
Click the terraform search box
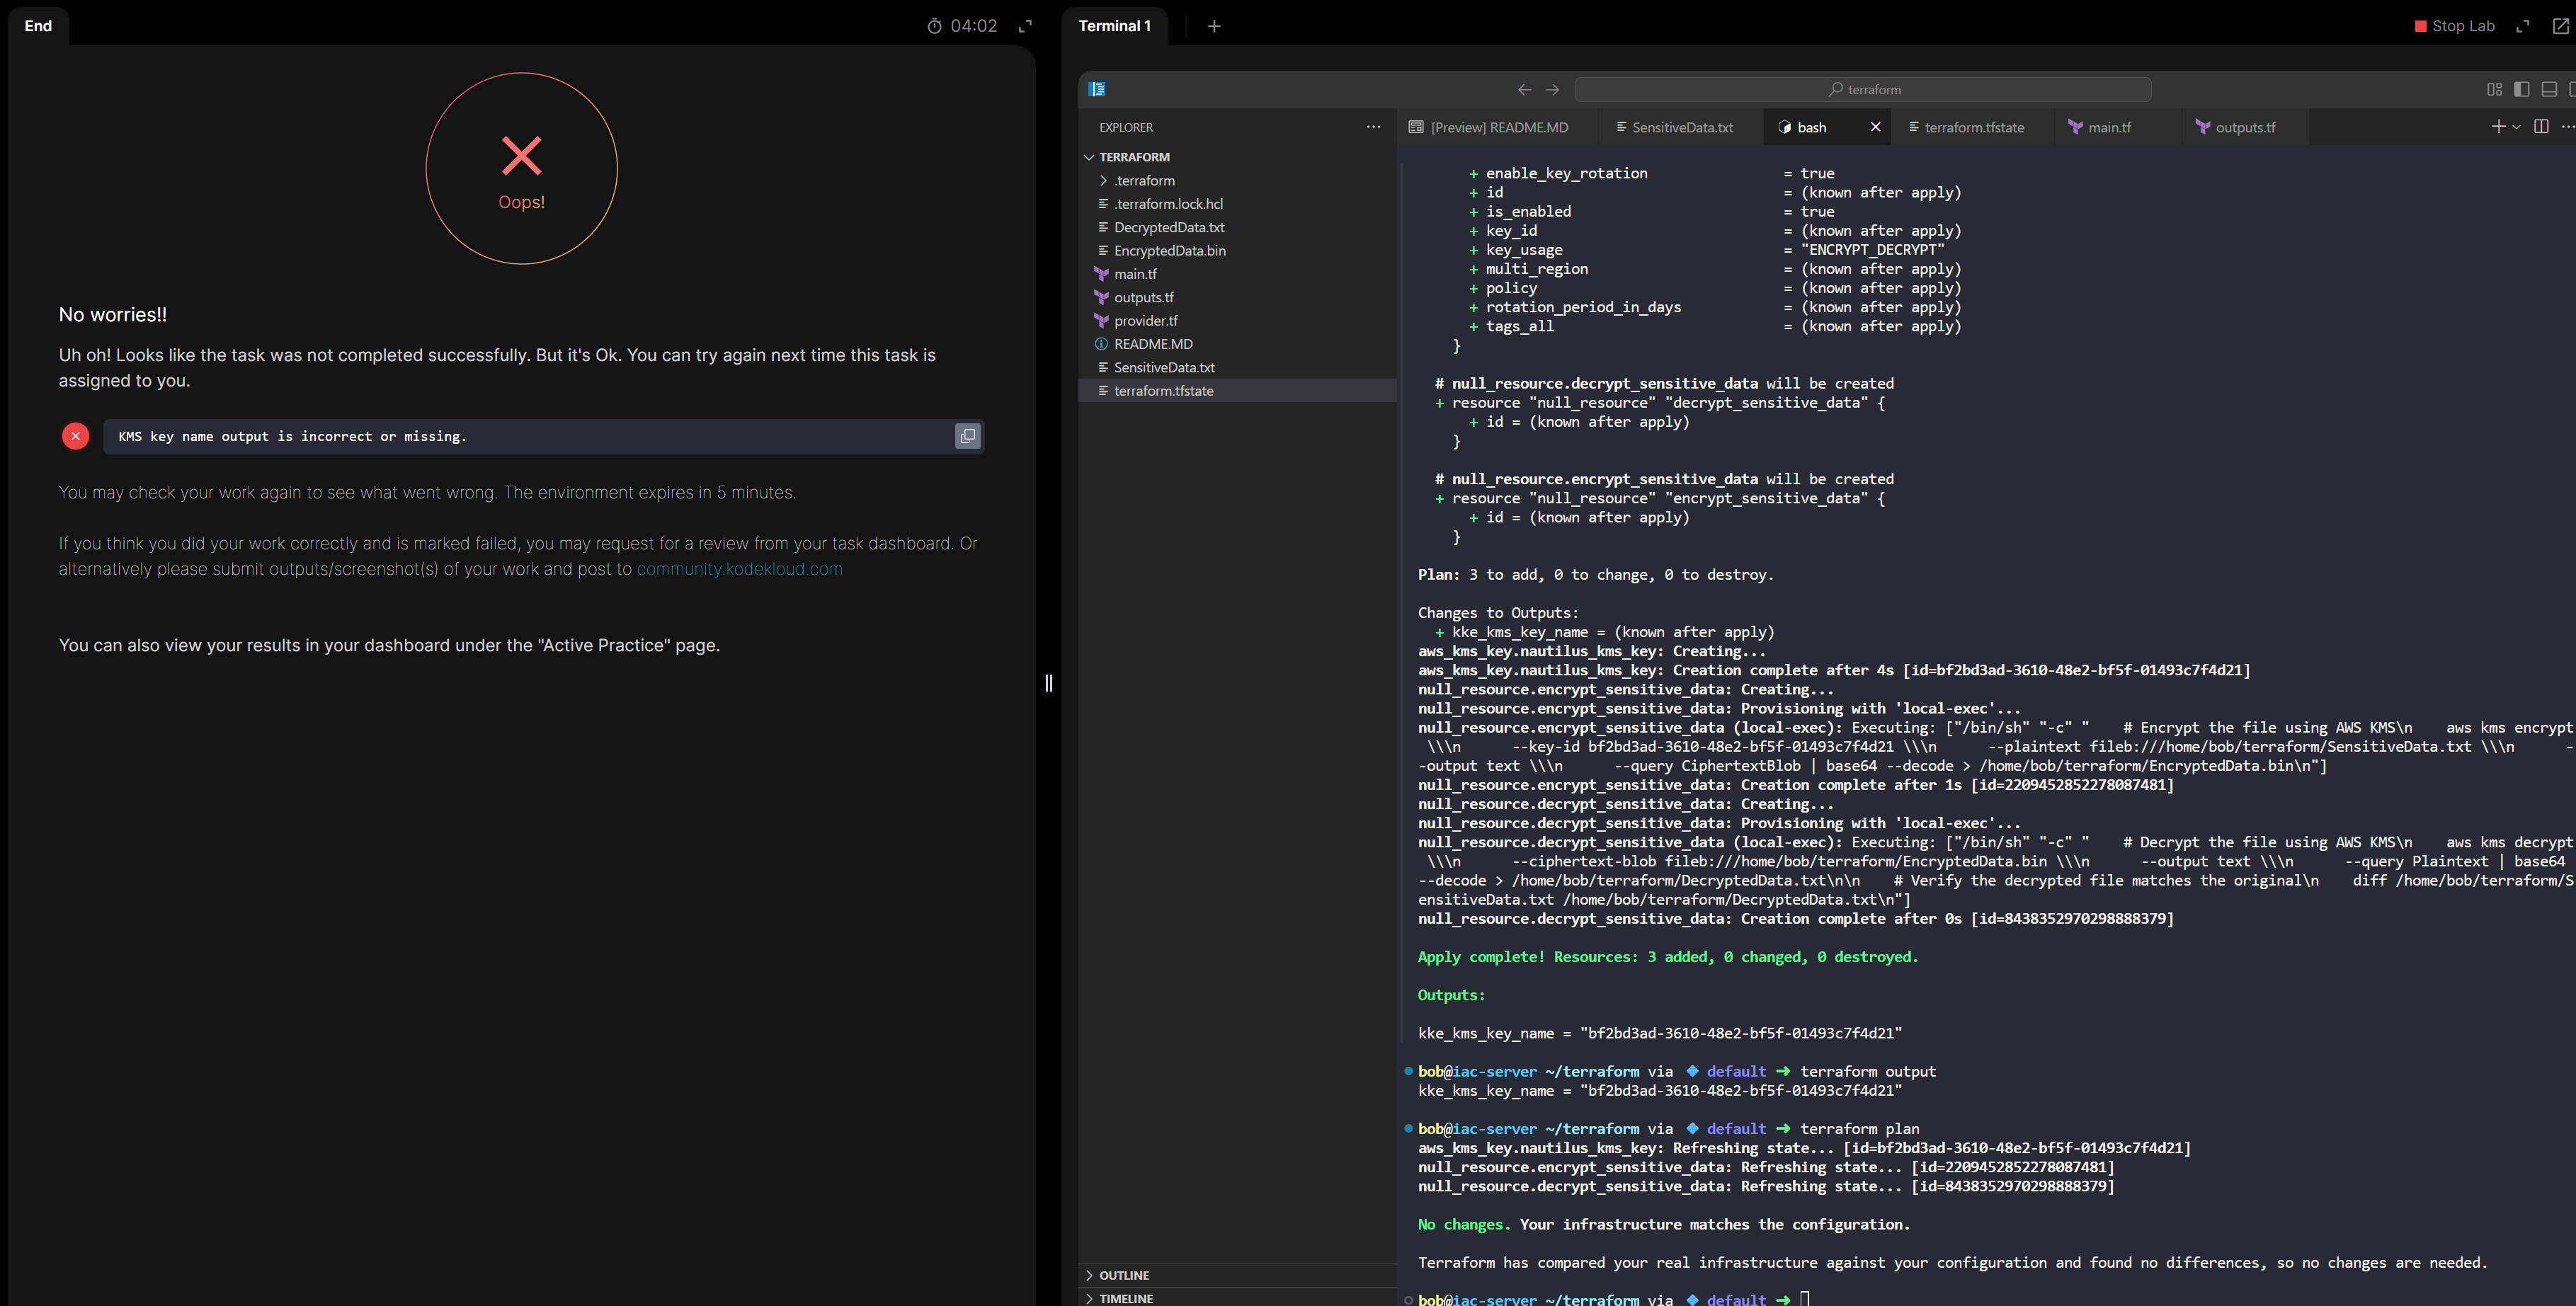(1862, 89)
